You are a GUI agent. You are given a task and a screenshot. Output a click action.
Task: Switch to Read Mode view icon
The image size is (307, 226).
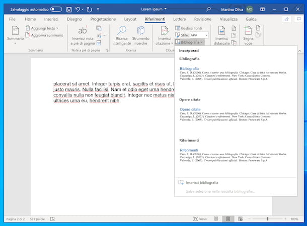[216, 219]
